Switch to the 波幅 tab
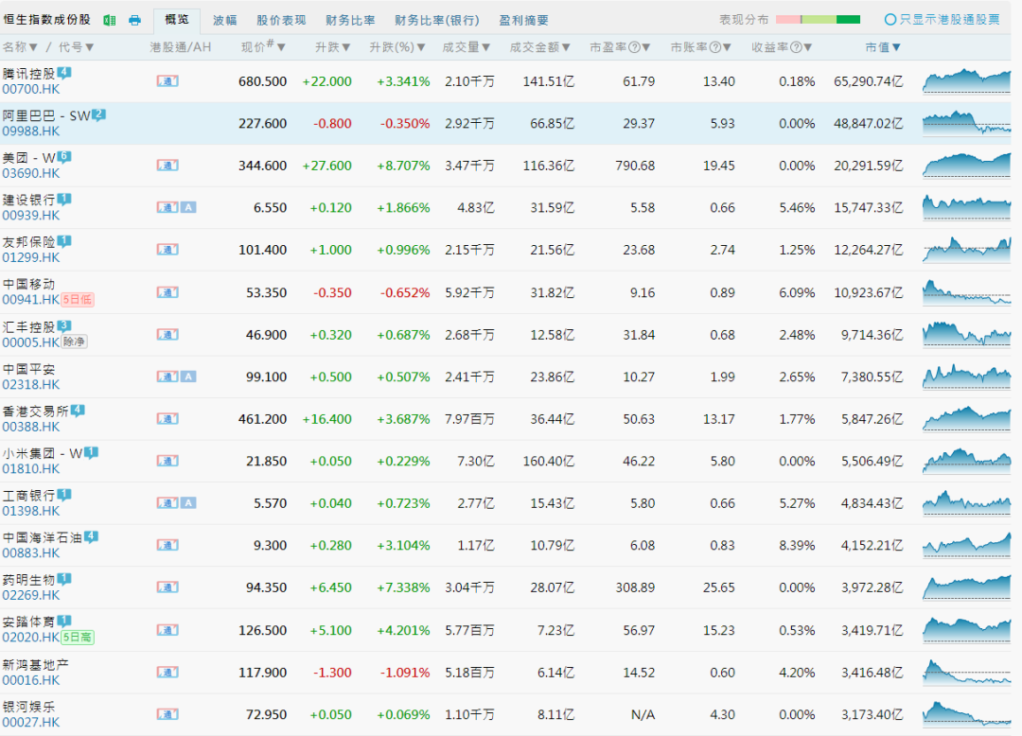Viewport: 1022px width, 736px height. coord(225,20)
